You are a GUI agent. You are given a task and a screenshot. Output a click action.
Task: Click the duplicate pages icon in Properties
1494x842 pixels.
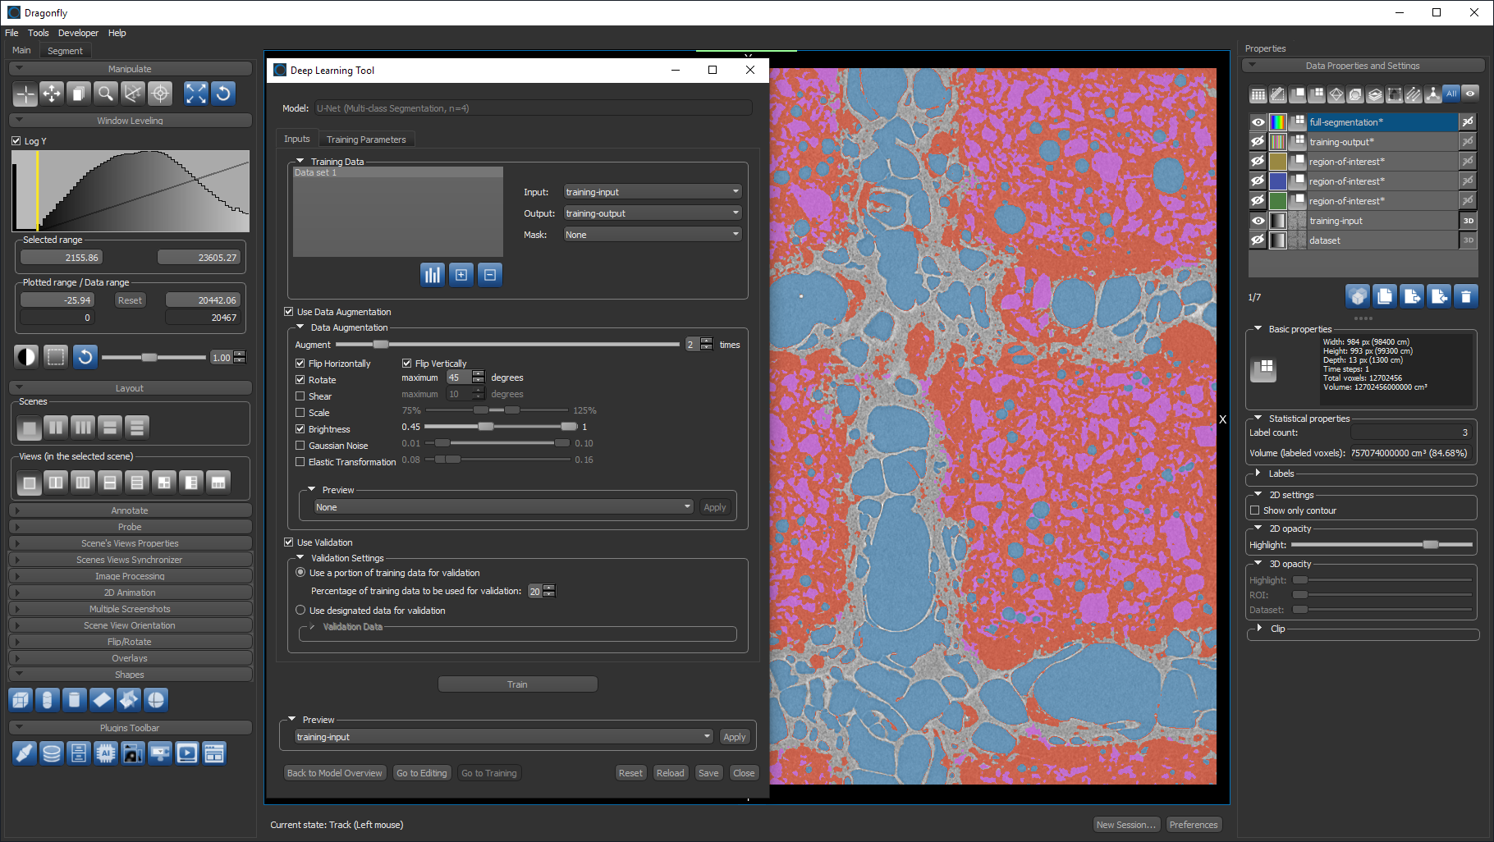pyautogui.click(x=1385, y=297)
